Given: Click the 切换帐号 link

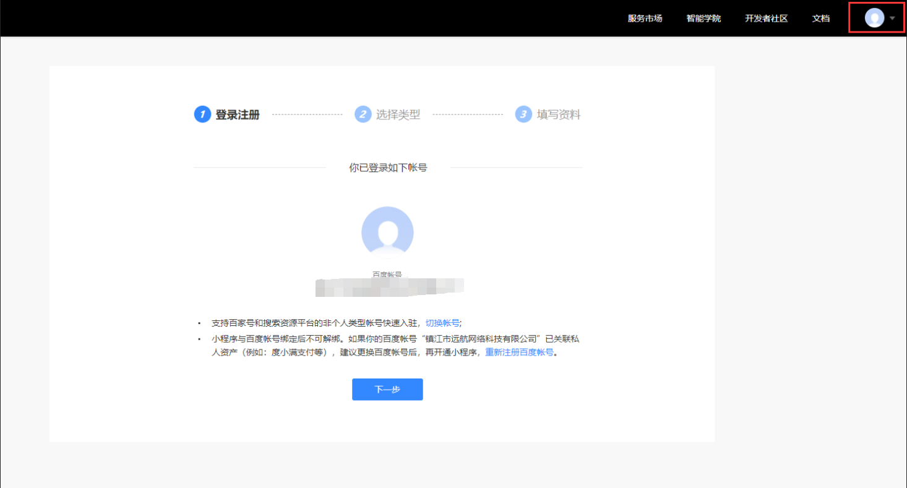Looking at the screenshot, I should coord(442,323).
